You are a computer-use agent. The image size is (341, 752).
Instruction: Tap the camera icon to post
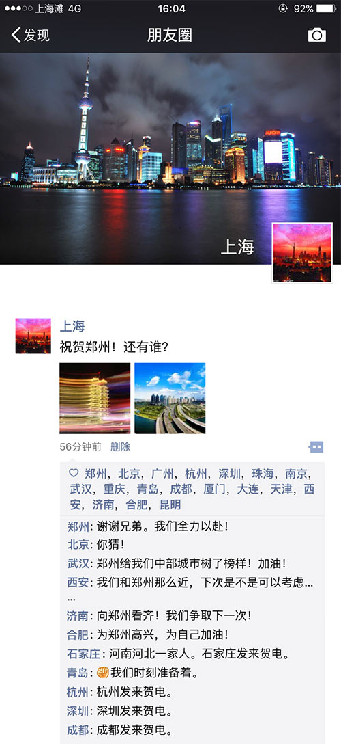tap(316, 35)
